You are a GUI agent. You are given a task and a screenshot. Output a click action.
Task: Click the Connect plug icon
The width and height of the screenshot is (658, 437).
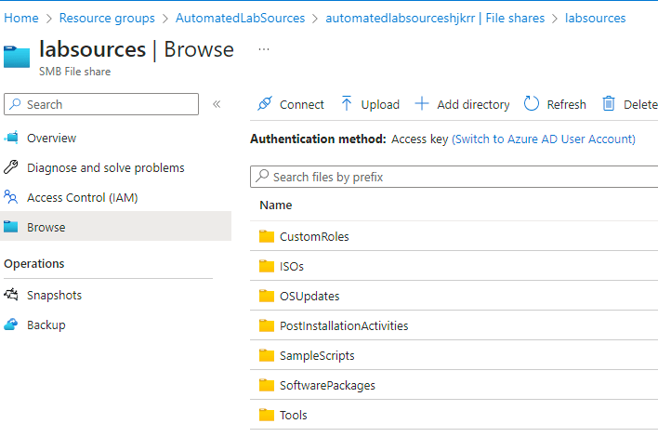point(265,104)
